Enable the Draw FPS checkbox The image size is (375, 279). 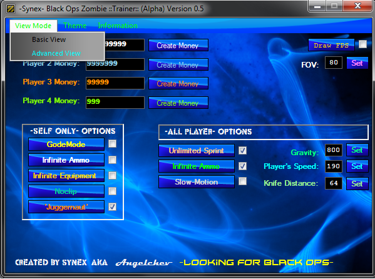point(362,44)
